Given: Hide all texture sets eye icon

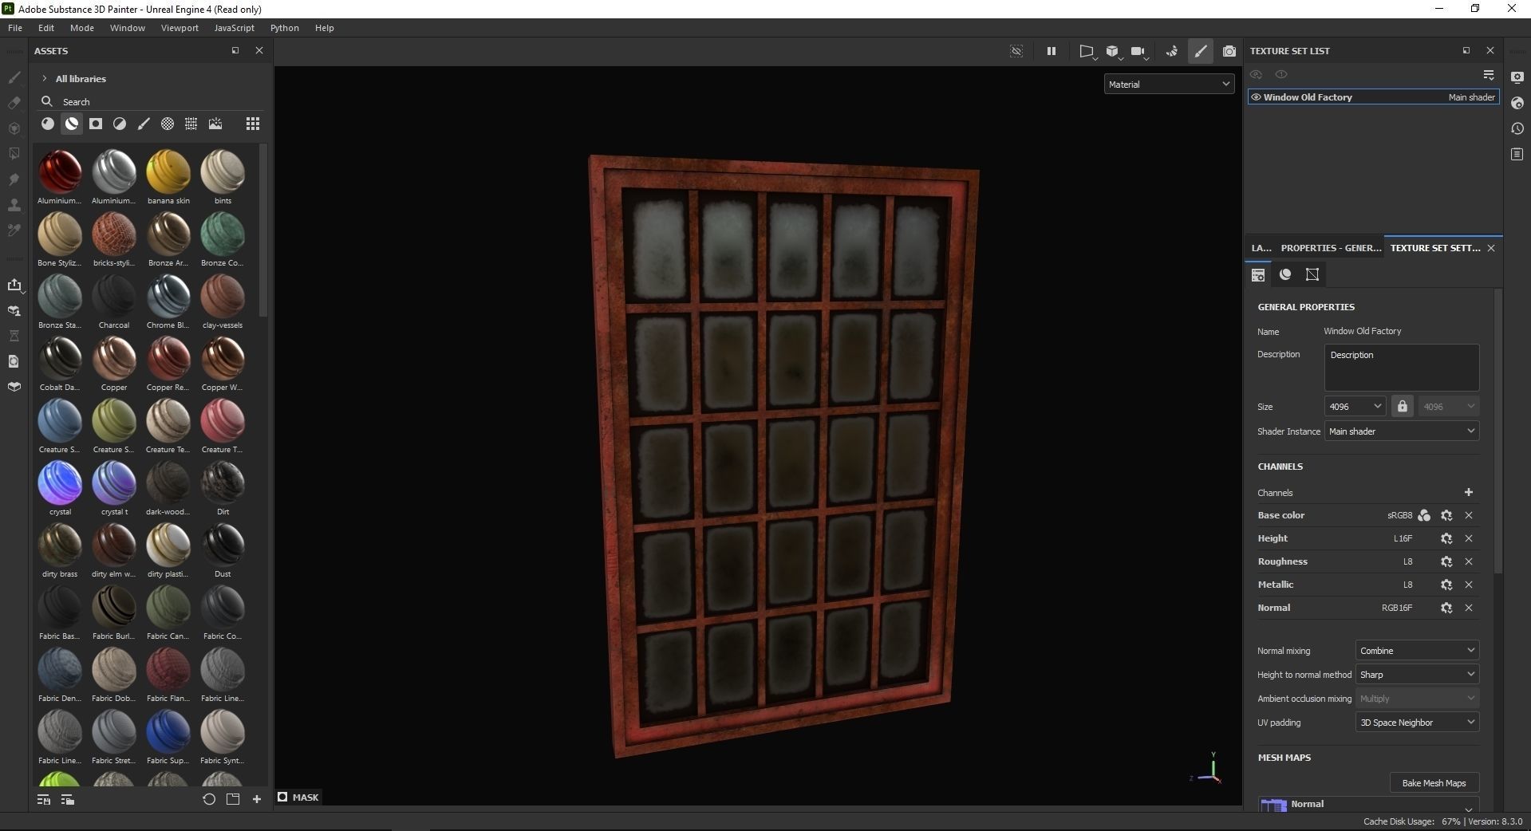Looking at the screenshot, I should [1257, 74].
